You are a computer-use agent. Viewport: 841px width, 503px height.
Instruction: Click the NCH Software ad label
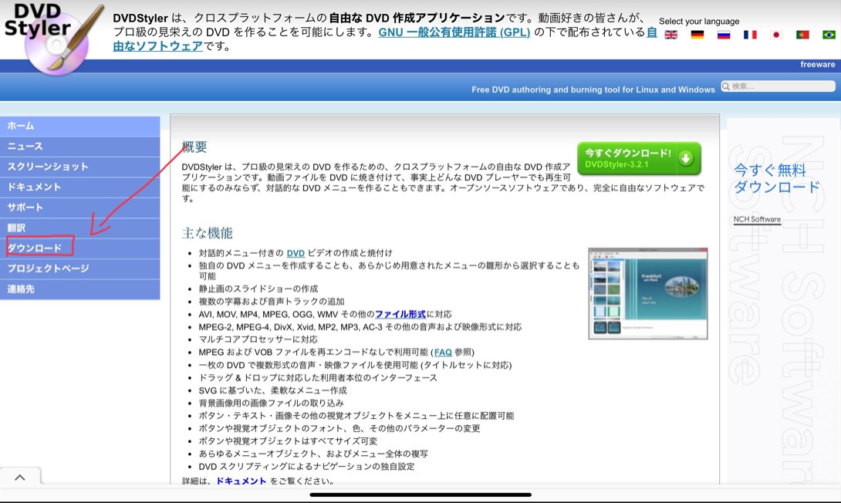point(757,219)
